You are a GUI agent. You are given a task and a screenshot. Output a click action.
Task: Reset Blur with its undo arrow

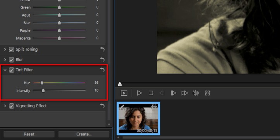(102, 59)
